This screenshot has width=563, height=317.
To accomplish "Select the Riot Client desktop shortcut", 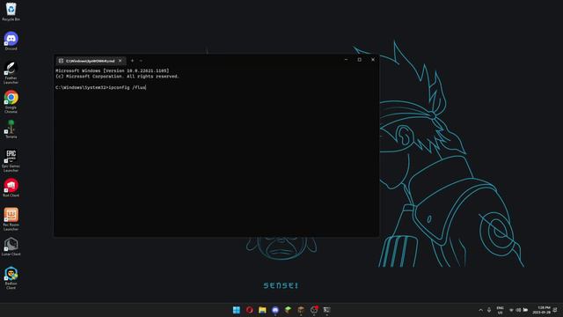I will pos(11,188).
